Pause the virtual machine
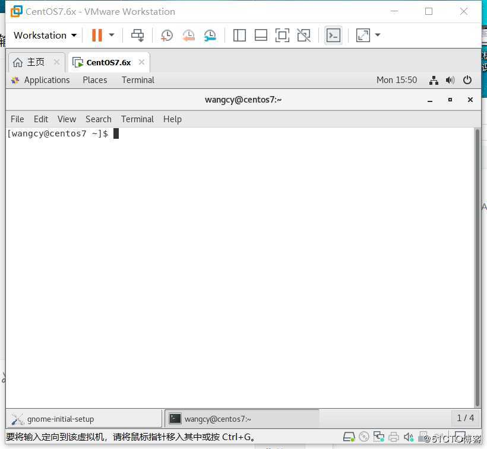This screenshot has height=449, width=487. coord(97,35)
